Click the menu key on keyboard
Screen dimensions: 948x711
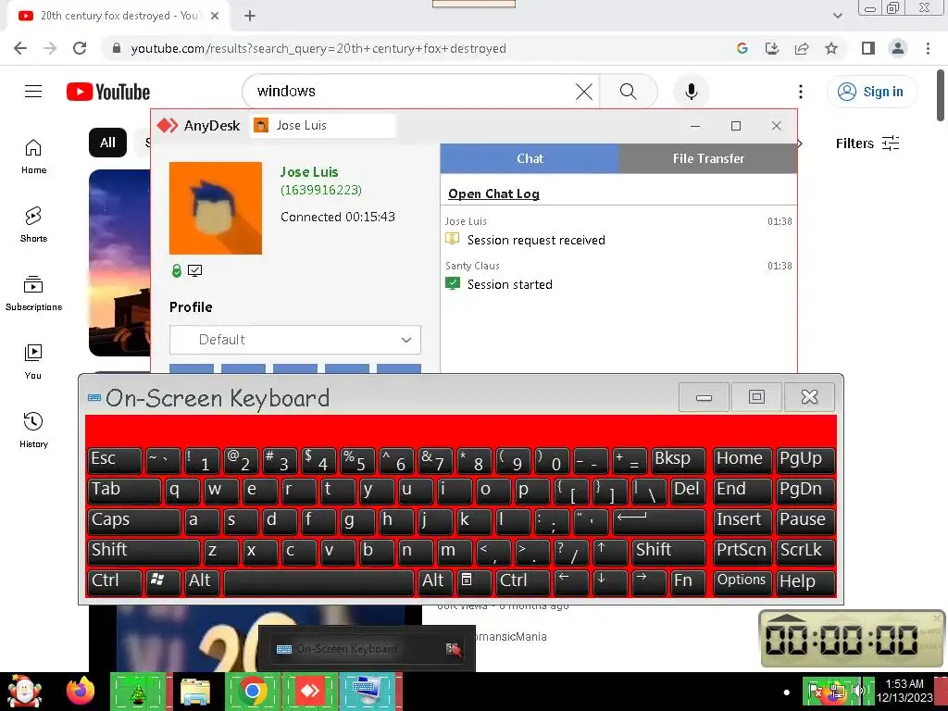pos(473,581)
